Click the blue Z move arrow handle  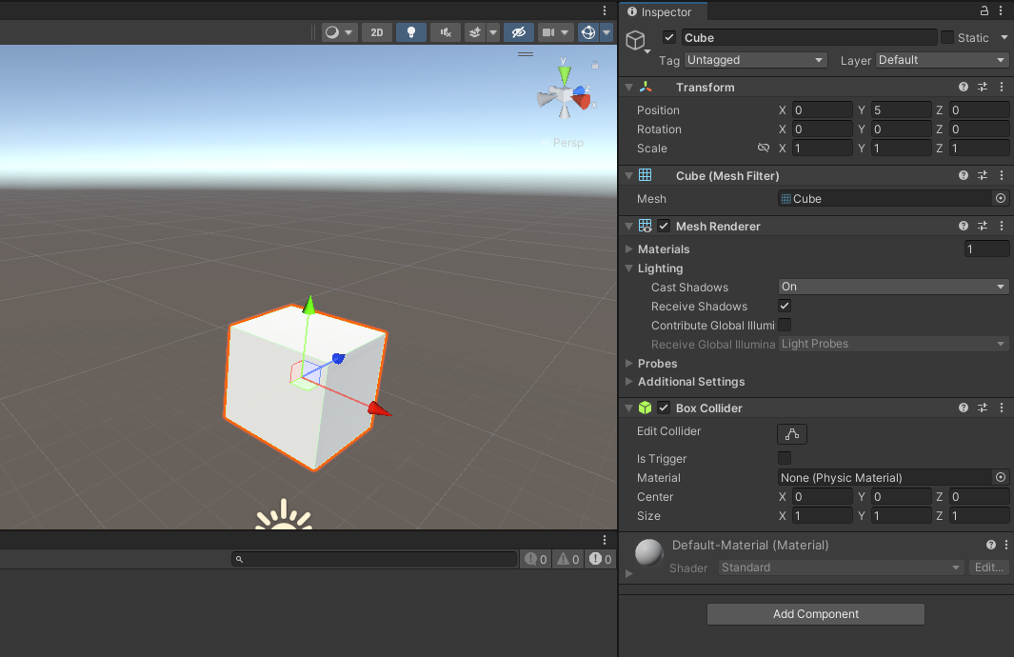338,358
